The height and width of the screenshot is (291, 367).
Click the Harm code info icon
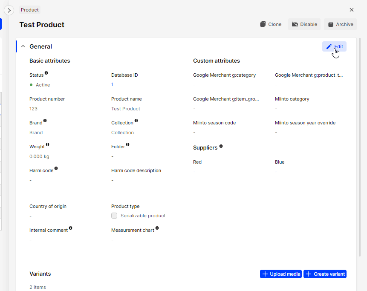click(x=56, y=168)
